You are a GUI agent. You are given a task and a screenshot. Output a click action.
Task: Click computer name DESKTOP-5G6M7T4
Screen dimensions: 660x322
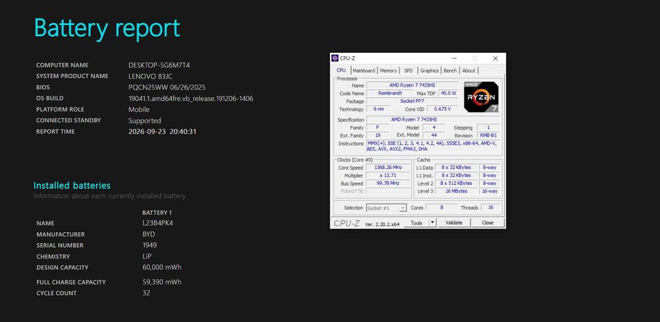(x=159, y=65)
